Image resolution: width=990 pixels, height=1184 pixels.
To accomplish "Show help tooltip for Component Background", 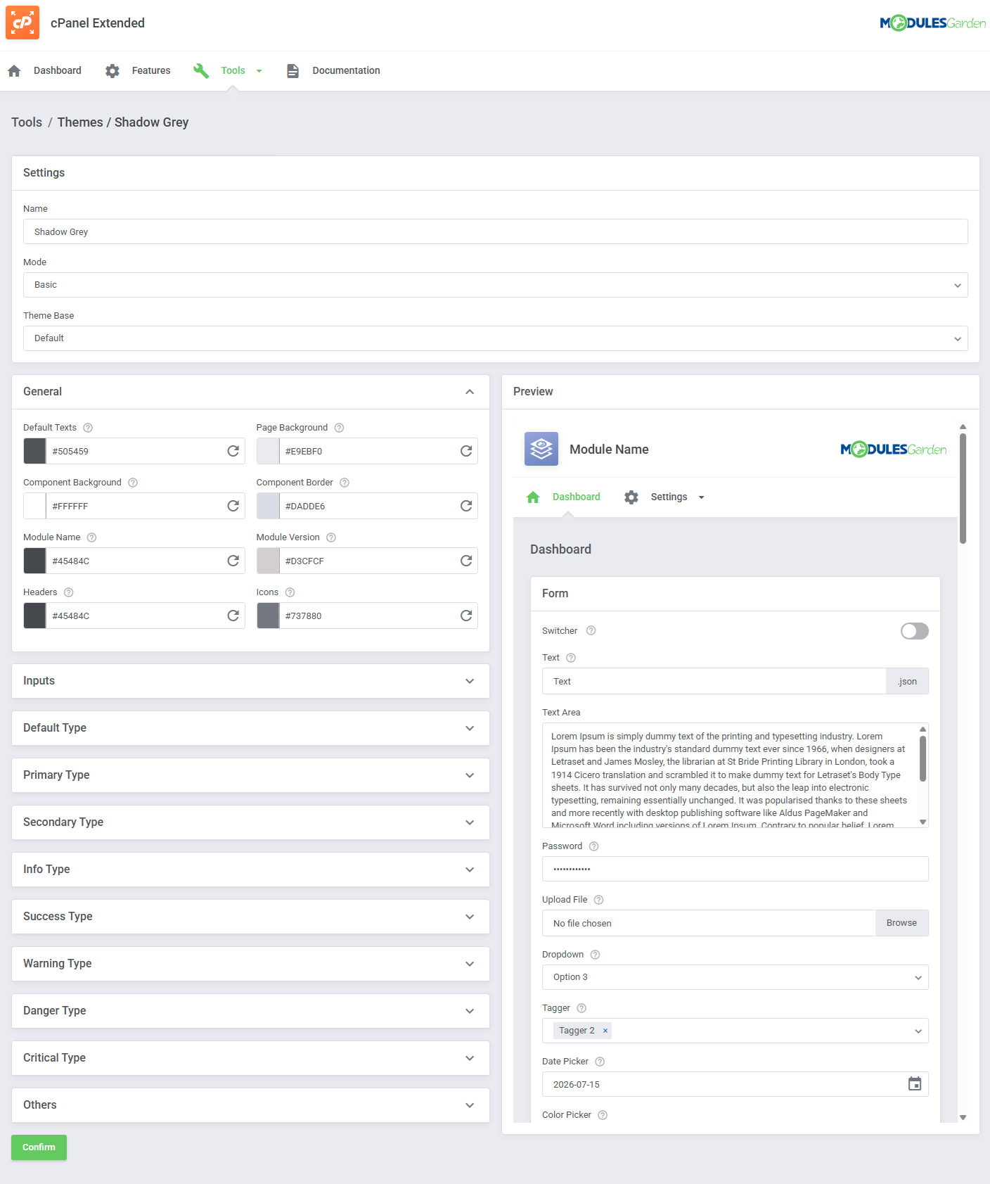I will [133, 483].
